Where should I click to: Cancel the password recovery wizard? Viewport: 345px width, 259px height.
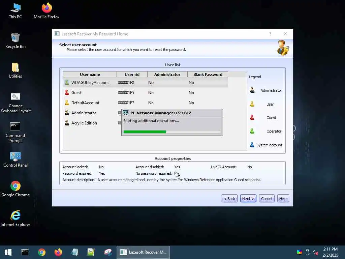(x=267, y=199)
